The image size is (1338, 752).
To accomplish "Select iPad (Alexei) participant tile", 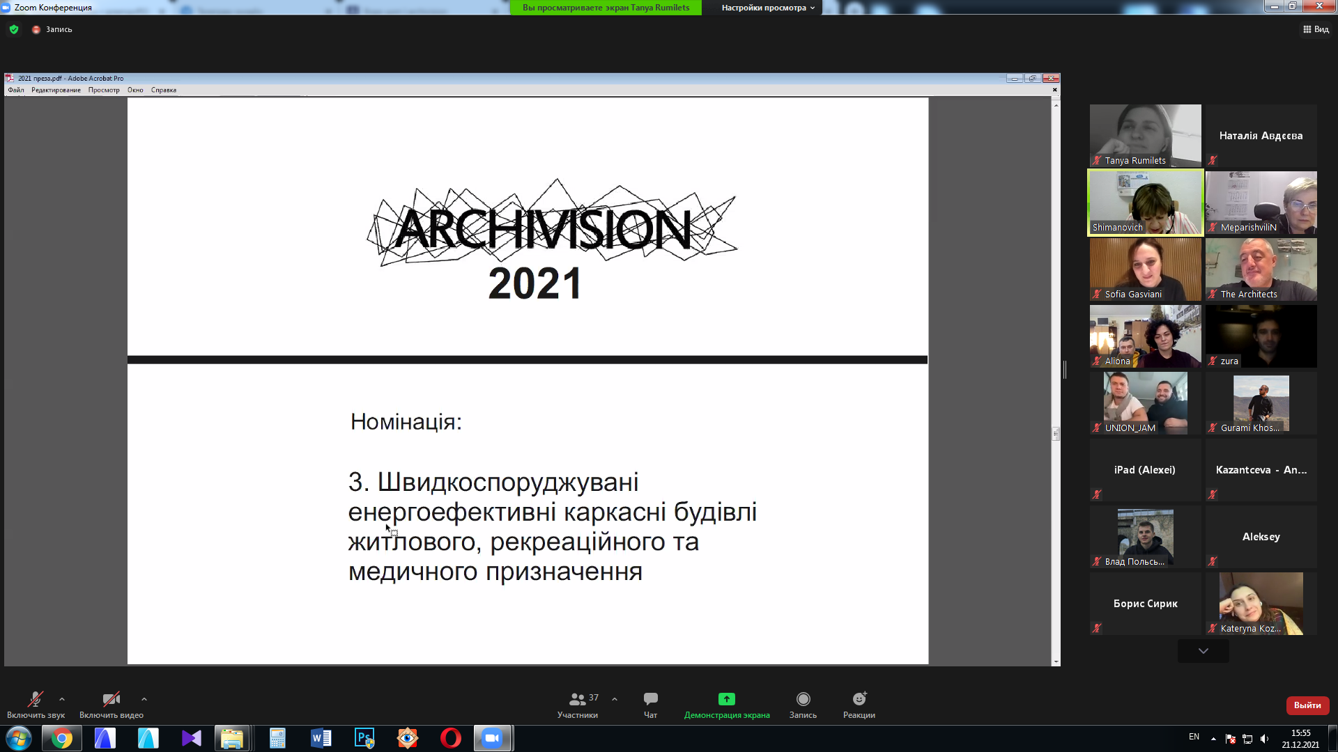I will 1146,470.
